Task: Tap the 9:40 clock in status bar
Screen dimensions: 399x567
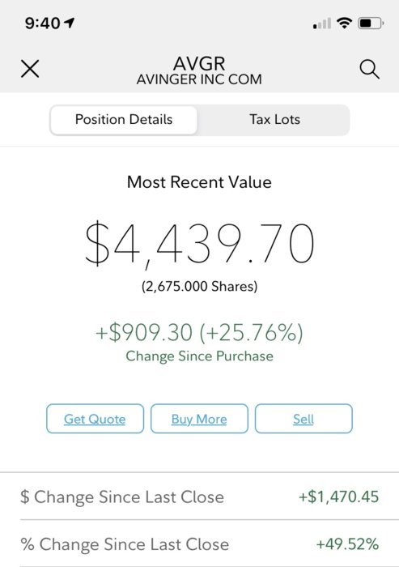Action: tap(43, 23)
